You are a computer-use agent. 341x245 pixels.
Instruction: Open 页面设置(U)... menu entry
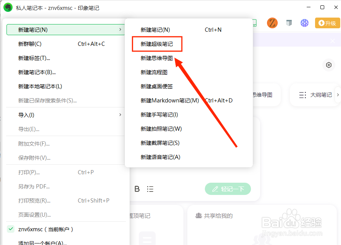(66, 215)
